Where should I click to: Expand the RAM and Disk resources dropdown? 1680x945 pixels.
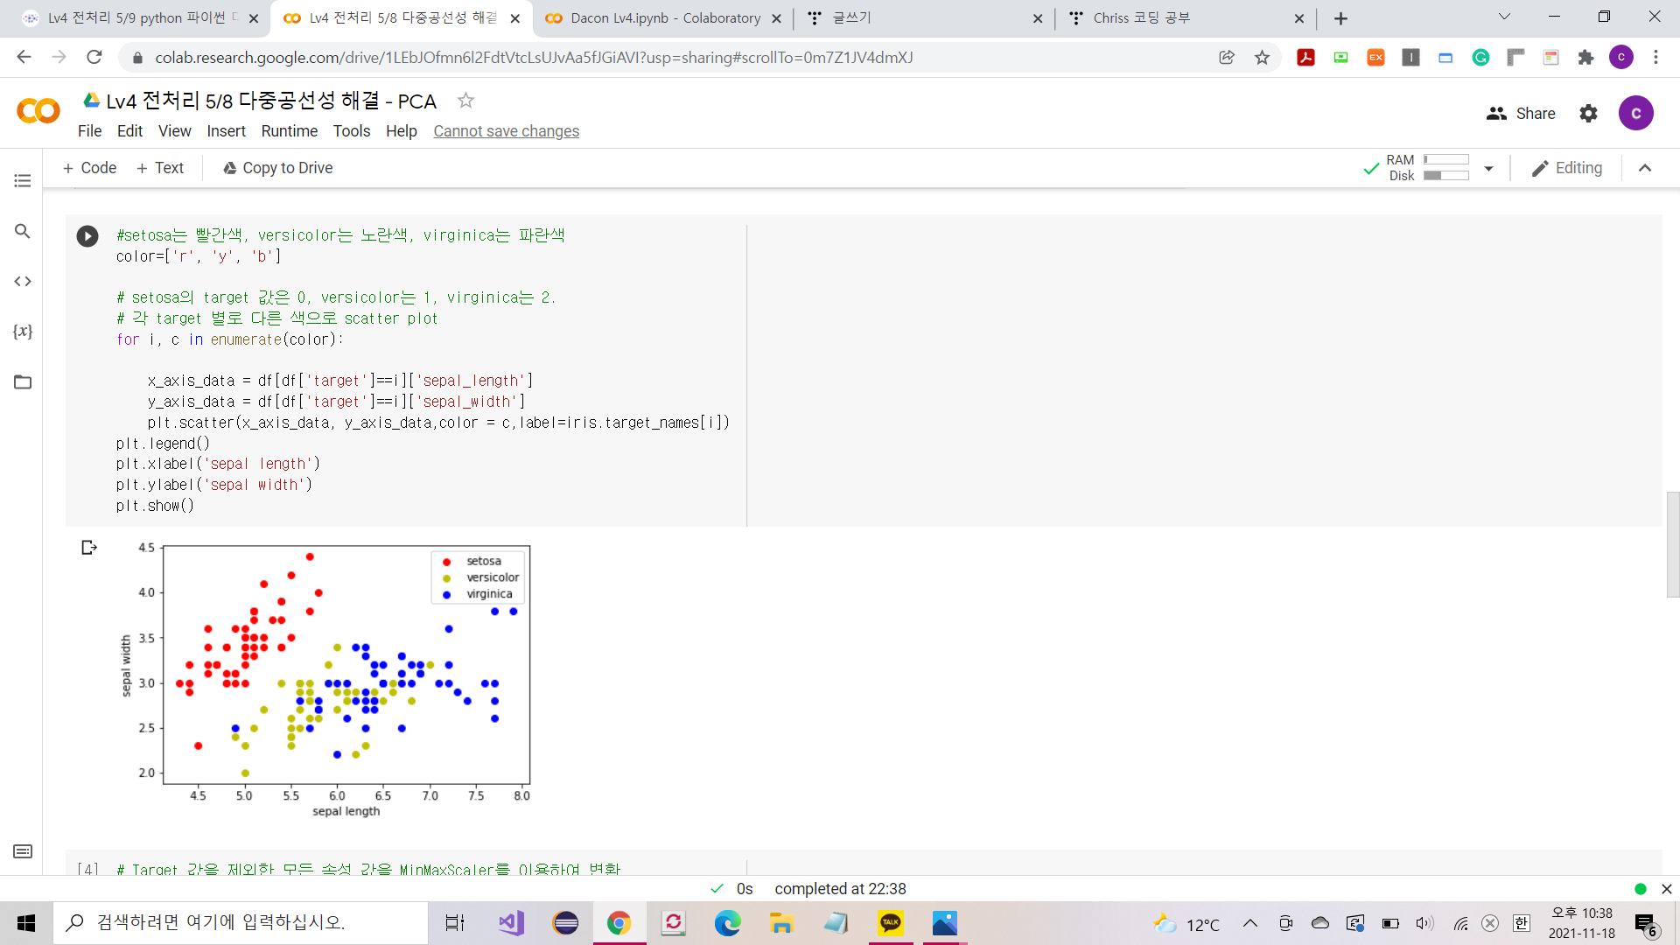click(x=1488, y=168)
